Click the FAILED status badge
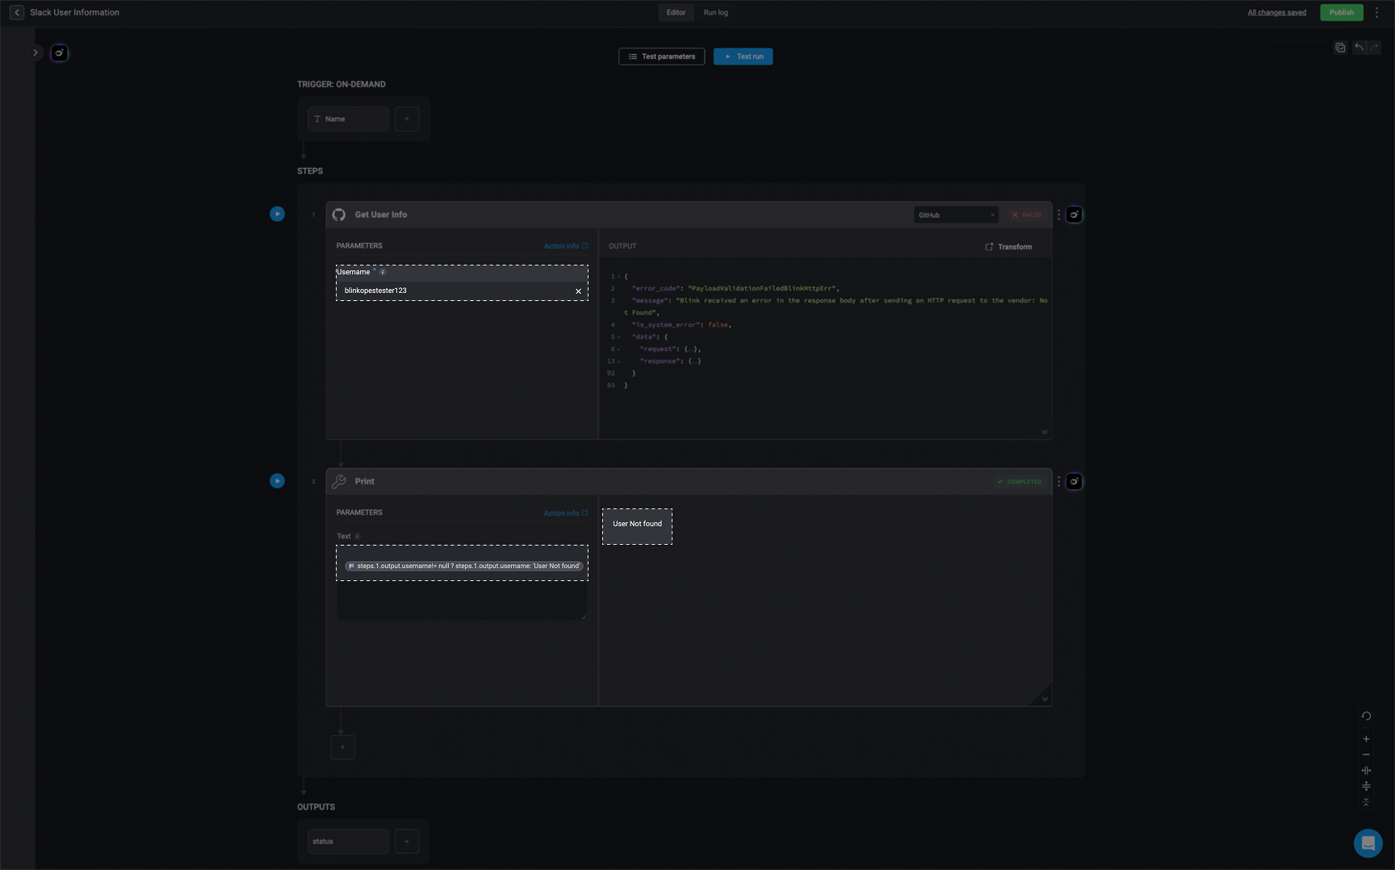Viewport: 1395px width, 870px height. tap(1026, 215)
